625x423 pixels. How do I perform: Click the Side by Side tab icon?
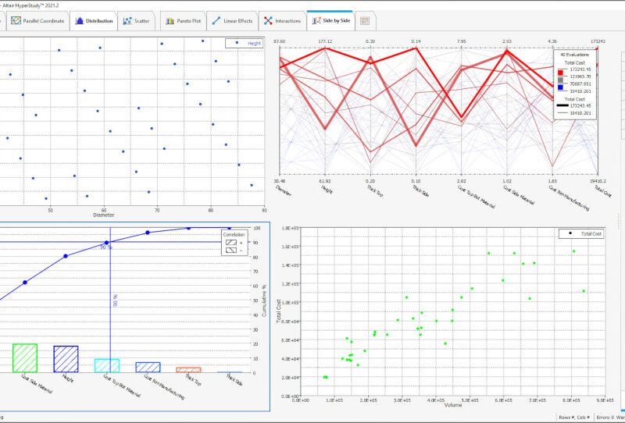[x=316, y=21]
